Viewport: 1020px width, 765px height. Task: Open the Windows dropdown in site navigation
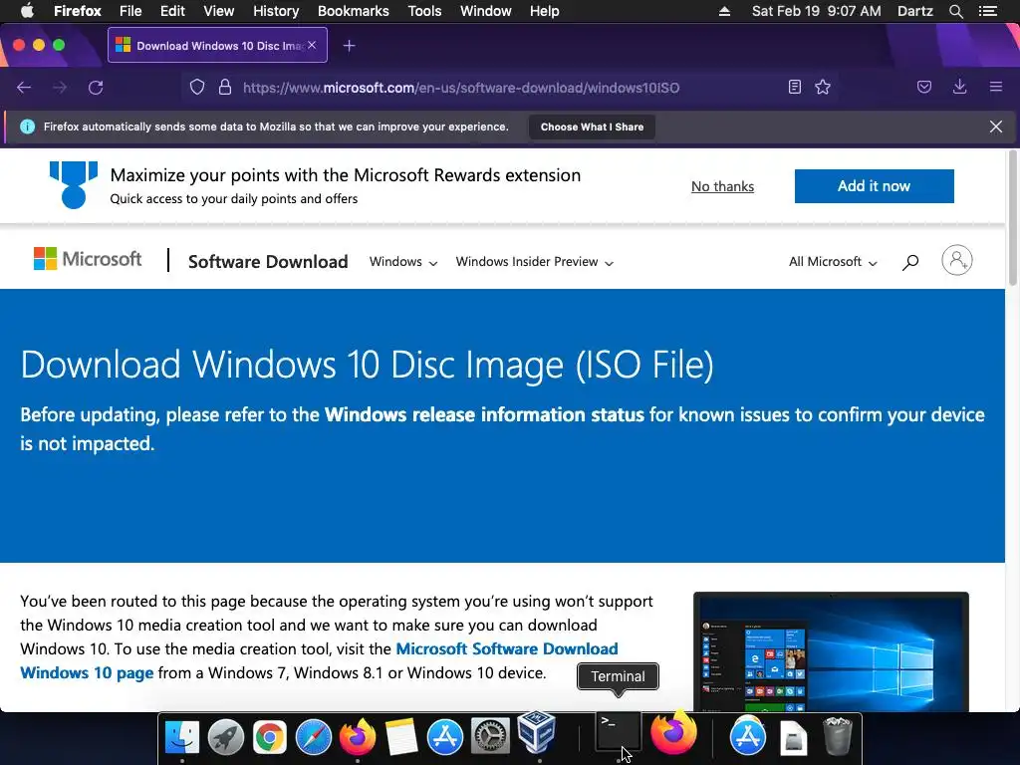[403, 262]
